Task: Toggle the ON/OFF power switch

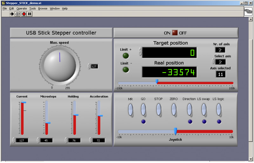Action: point(175,33)
